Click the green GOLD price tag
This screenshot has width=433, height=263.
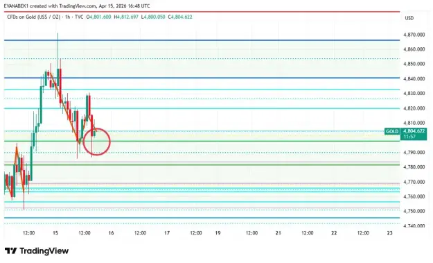(392, 131)
